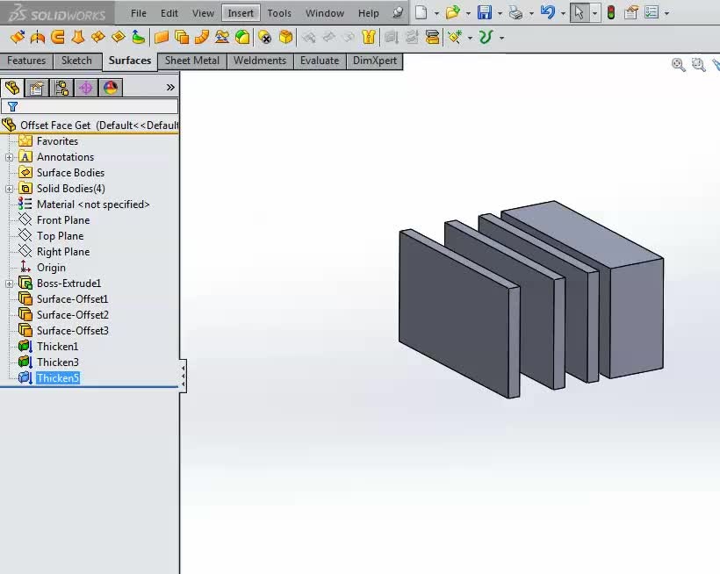
Task: Open the Insert menu
Action: (241, 13)
